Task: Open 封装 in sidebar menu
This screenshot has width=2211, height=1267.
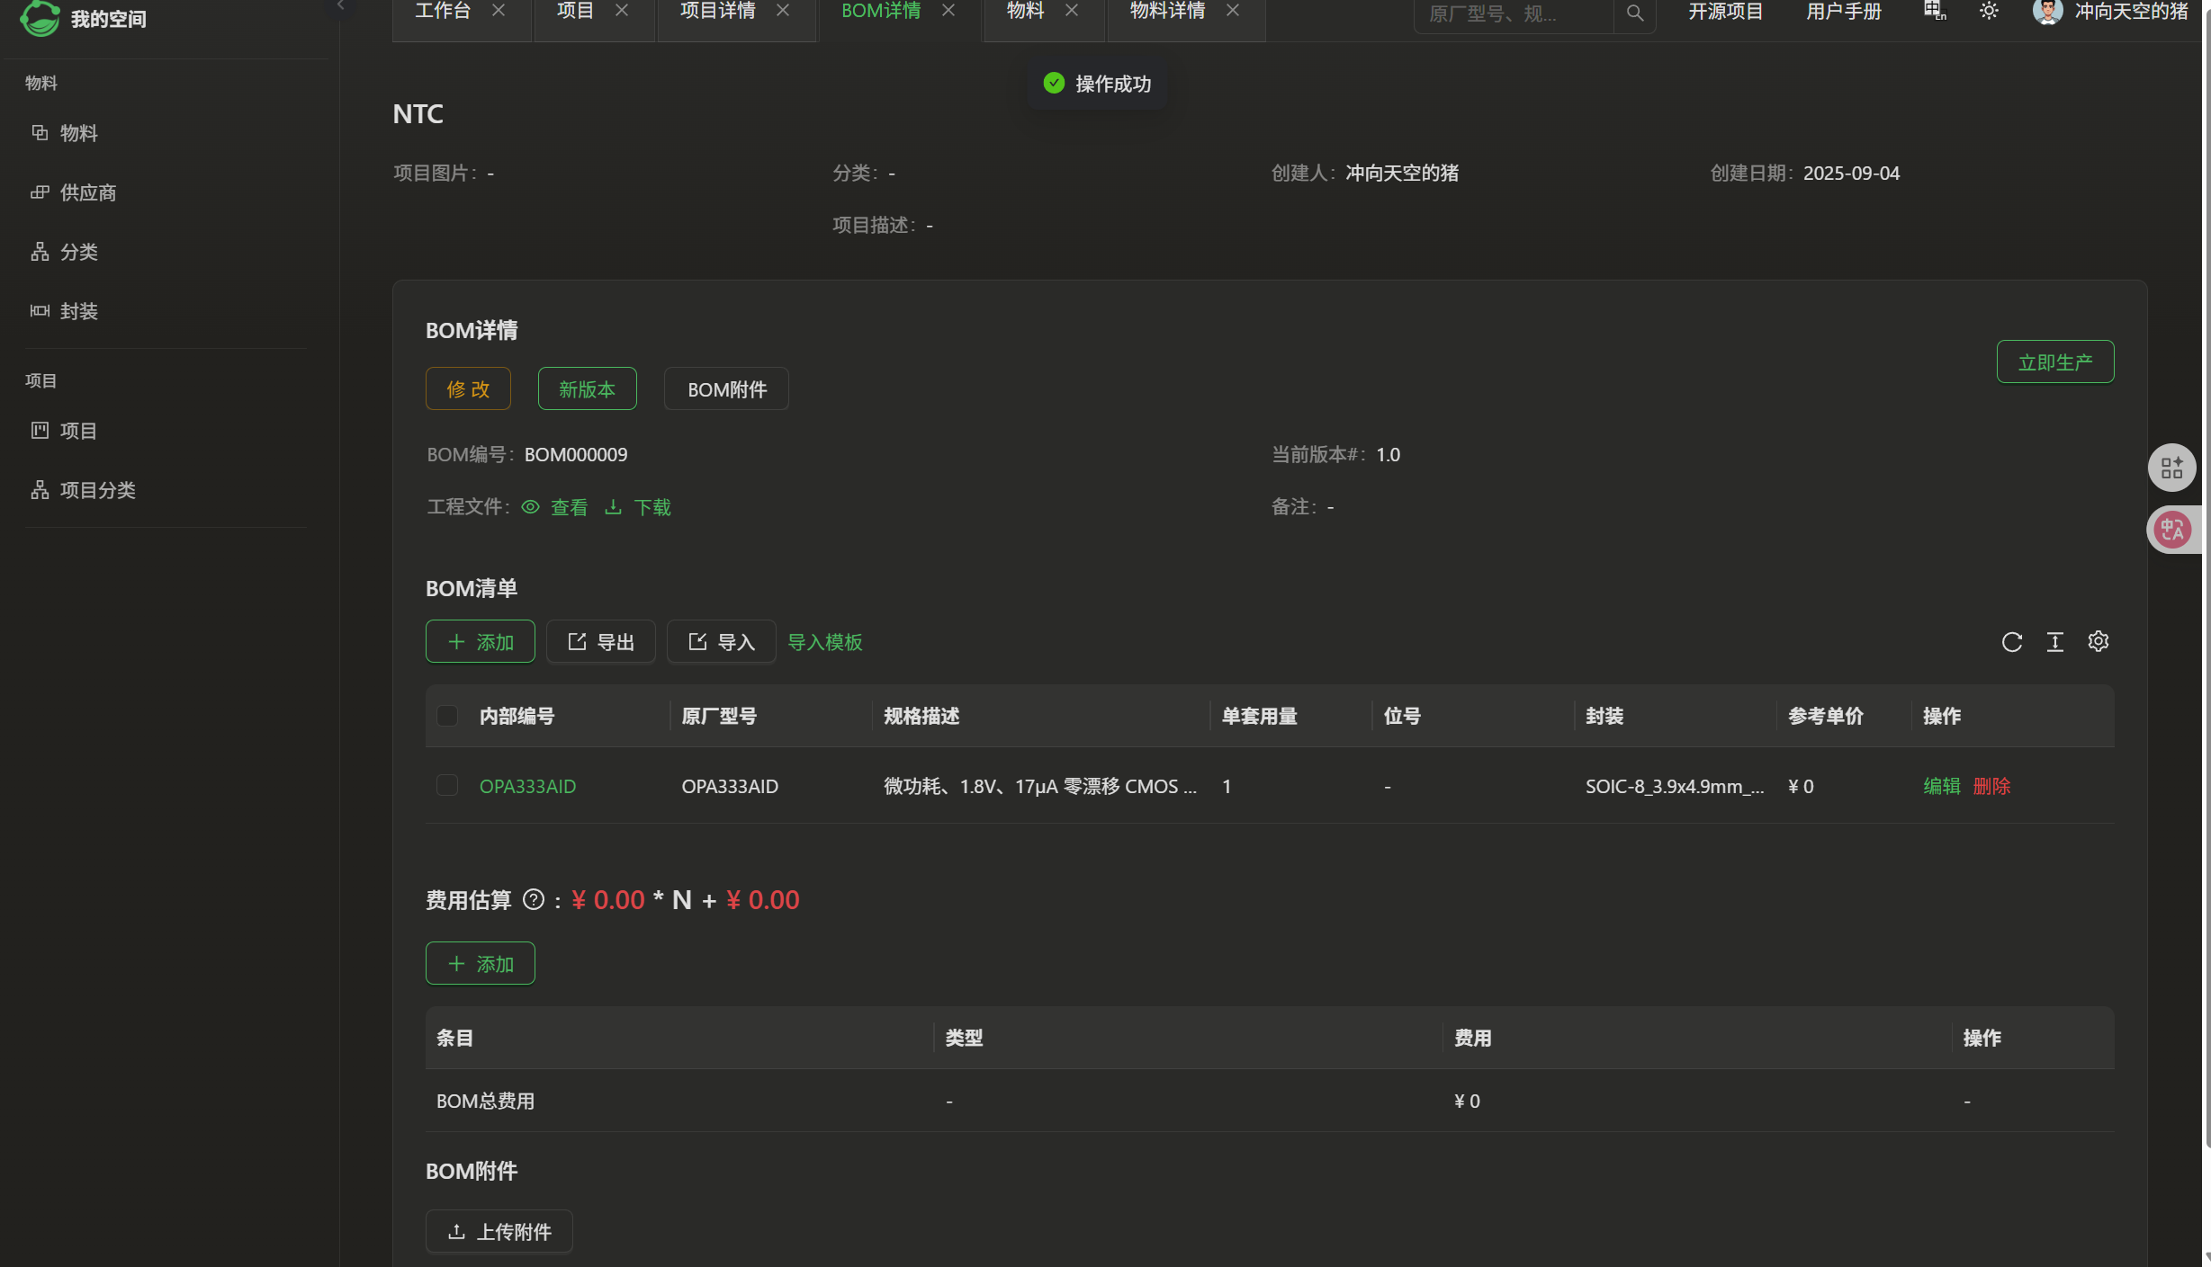Action: pos(78,311)
